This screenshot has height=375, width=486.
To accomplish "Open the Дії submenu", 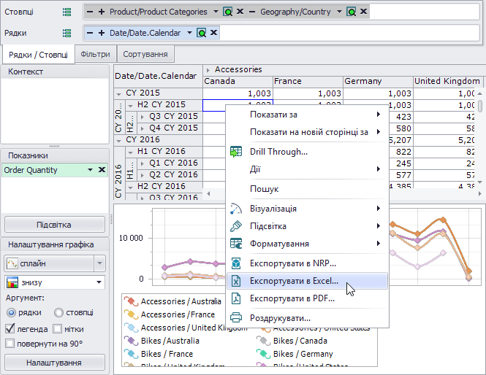I will click(x=307, y=169).
